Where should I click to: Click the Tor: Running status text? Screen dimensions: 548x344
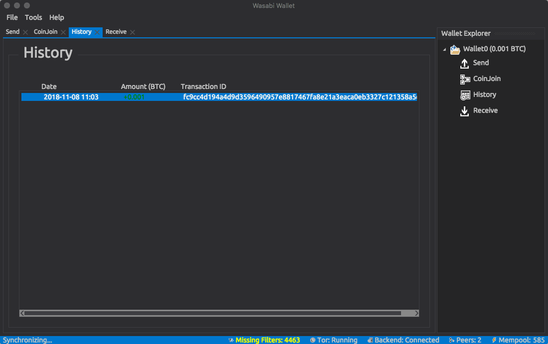(x=337, y=340)
